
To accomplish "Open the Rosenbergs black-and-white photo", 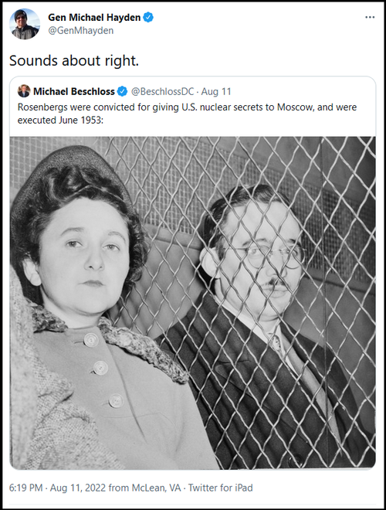I will [x=193, y=303].
